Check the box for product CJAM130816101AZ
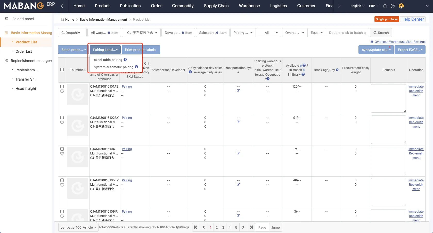433x233 pixels. (62, 87)
